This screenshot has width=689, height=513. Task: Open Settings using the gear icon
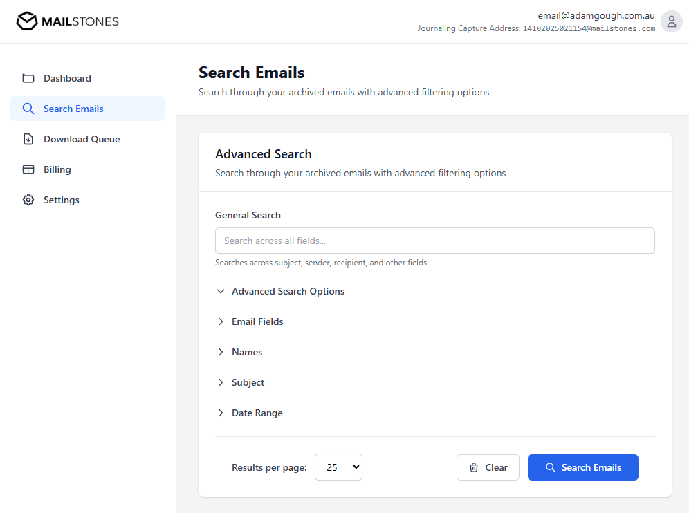[x=28, y=199]
